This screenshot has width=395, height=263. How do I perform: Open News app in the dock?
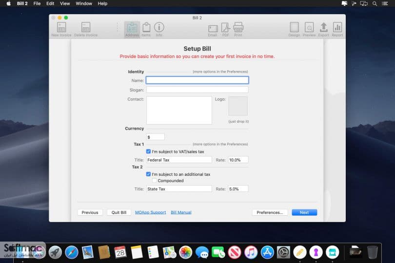coord(235,252)
